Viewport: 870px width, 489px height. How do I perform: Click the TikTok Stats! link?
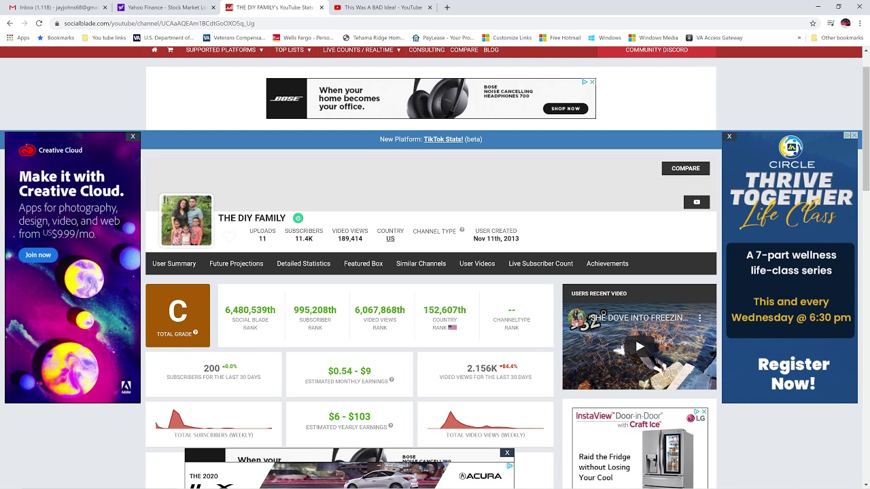[443, 139]
